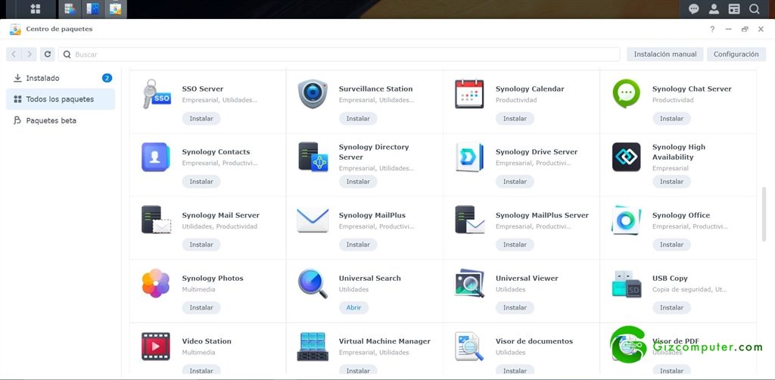Screen dimensions: 775x380
Task: Open the Universal Search magnifier icon
Action: pyautogui.click(x=313, y=283)
